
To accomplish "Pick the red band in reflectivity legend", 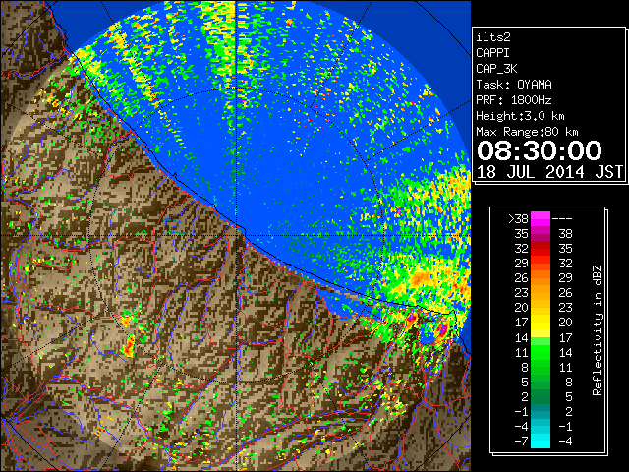I will 541,249.
